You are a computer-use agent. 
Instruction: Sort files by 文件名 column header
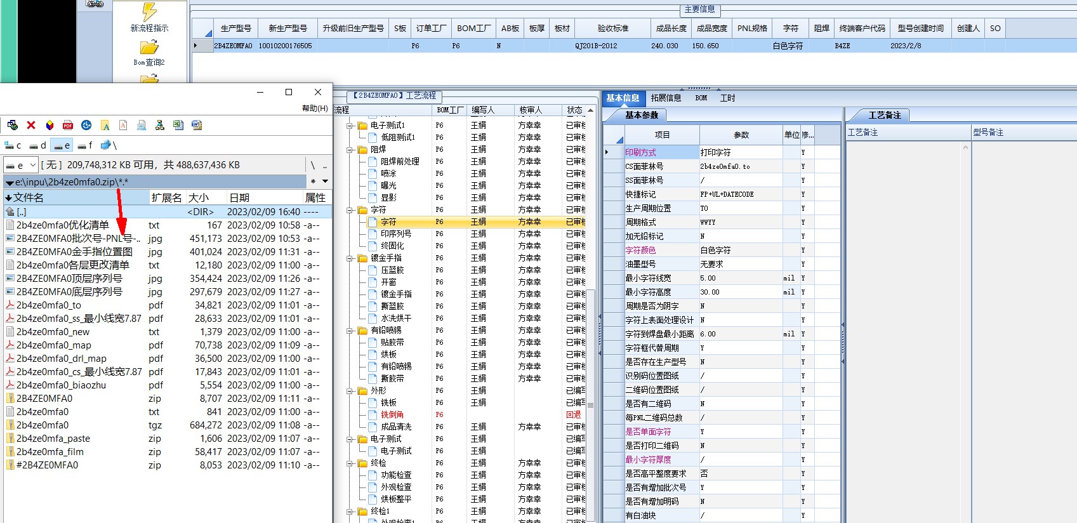76,197
